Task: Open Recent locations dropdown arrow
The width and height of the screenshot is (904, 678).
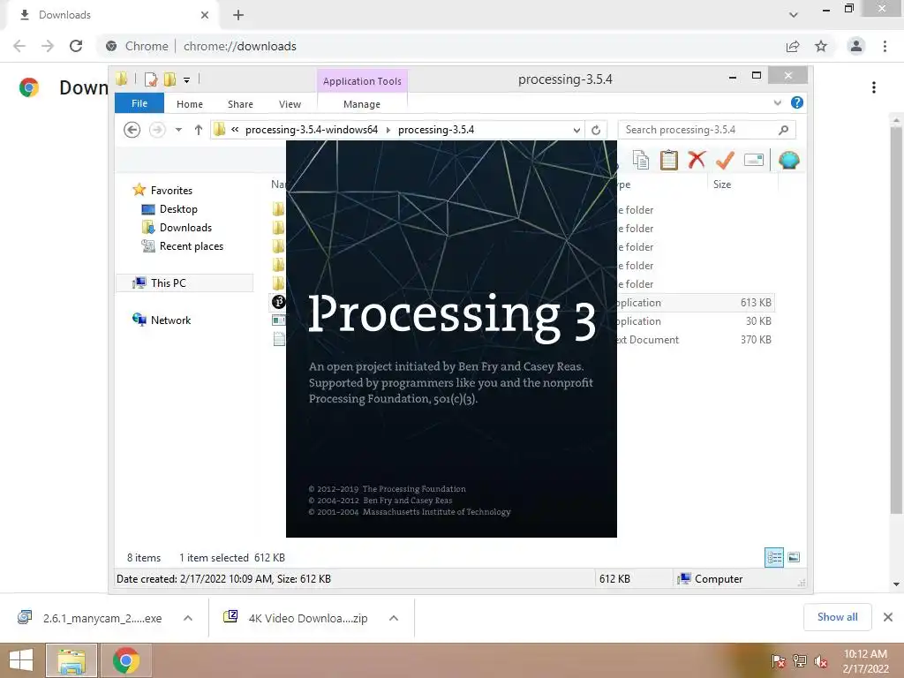Action: click(178, 130)
